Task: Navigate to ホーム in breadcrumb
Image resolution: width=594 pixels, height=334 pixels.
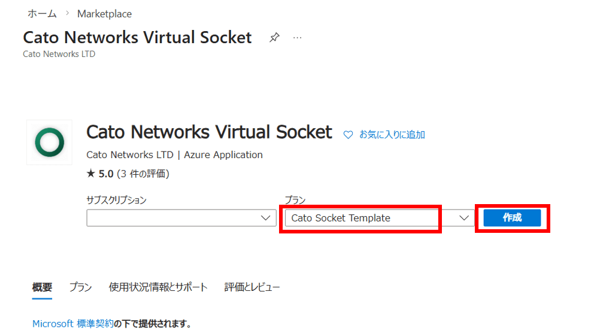Action: [42, 14]
